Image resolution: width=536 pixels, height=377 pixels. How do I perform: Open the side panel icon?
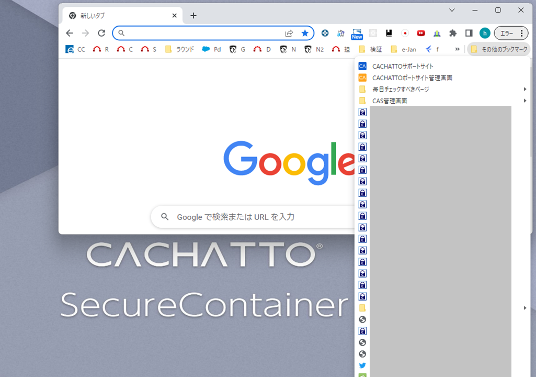coord(469,33)
